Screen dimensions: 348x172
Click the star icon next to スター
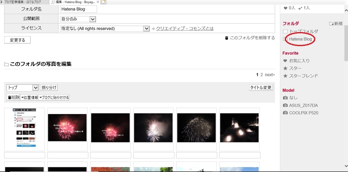tap(285, 68)
